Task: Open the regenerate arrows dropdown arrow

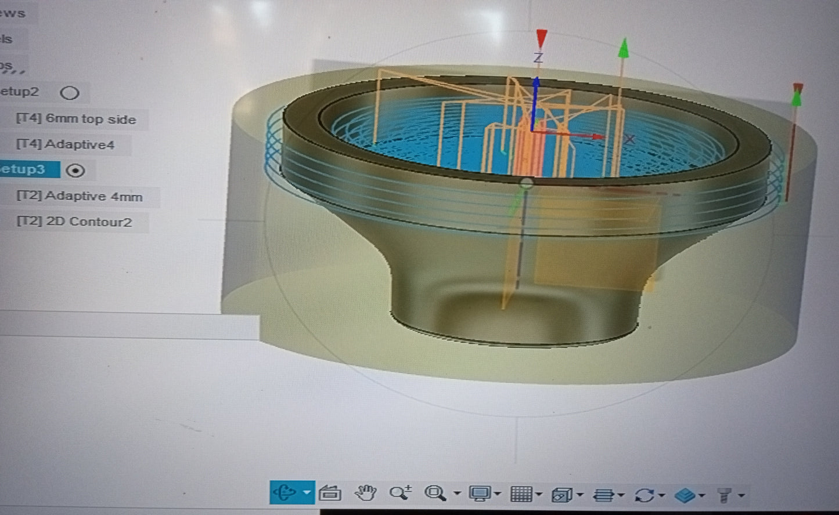Action: tap(661, 496)
